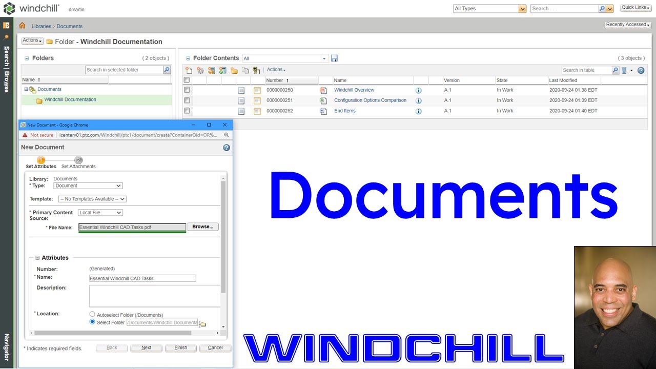
Task: Click the third Folder Contents toolbar icon
Action: pos(211,70)
